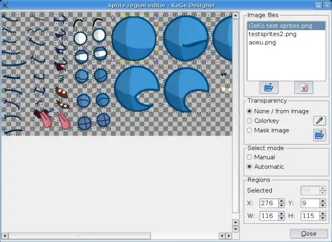This screenshot has width=332, height=242.
Task: Increase the Y value with up arrow
Action: (x=323, y=201)
